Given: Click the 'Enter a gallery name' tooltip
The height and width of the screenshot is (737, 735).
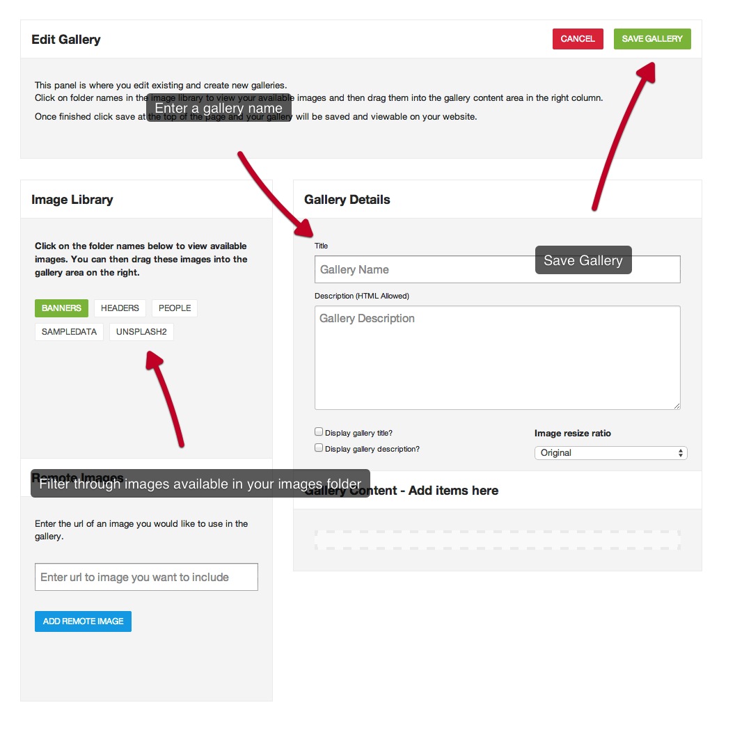Looking at the screenshot, I should pyautogui.click(x=219, y=108).
